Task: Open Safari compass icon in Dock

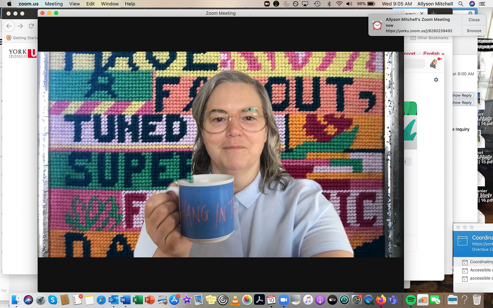Action: (x=101, y=300)
